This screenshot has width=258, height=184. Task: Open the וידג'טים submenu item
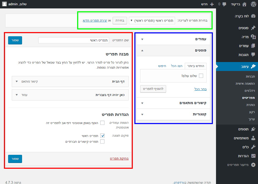coord(250,91)
